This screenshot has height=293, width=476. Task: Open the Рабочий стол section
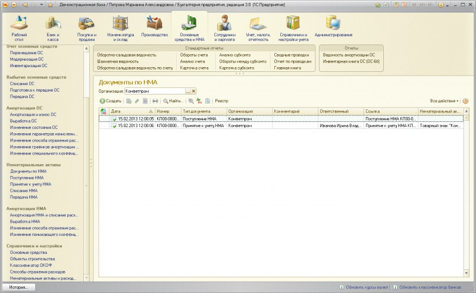click(19, 29)
